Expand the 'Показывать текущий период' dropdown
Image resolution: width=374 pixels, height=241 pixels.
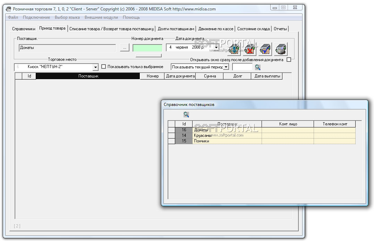226,67
